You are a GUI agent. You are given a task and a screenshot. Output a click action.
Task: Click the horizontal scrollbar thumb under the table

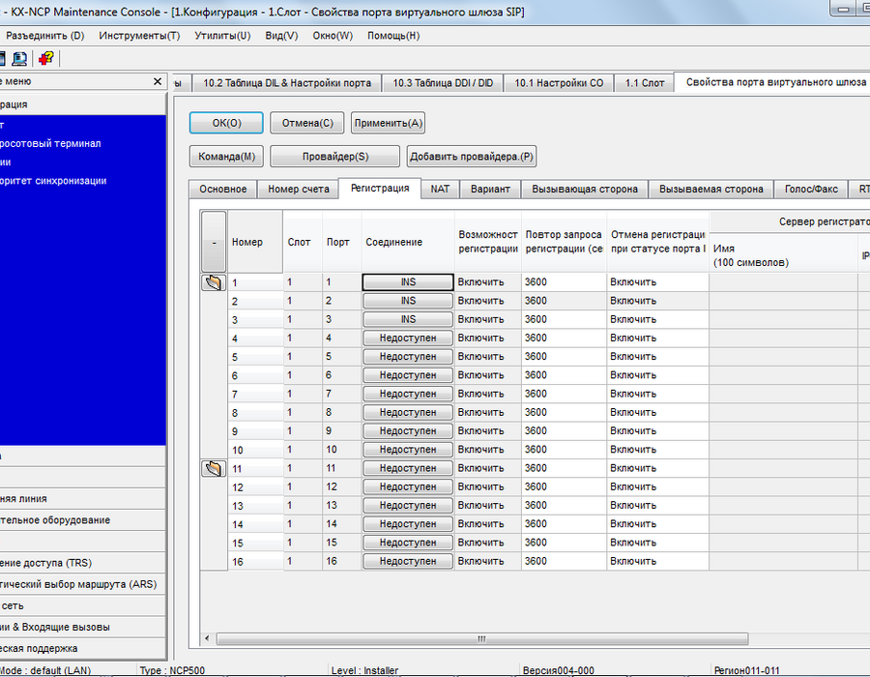pyautogui.click(x=481, y=638)
